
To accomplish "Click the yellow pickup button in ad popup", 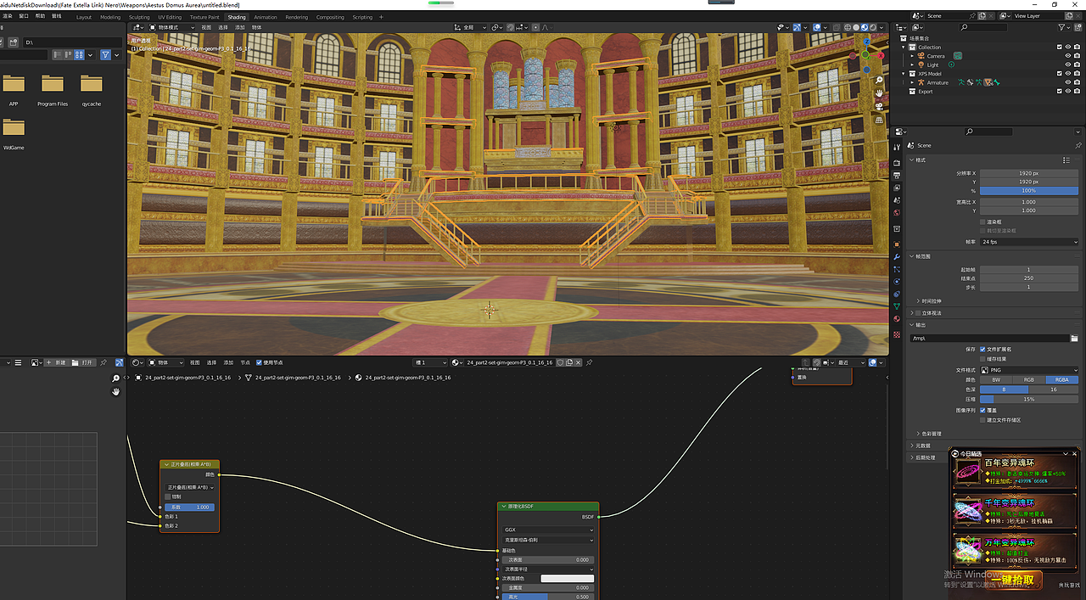I will pyautogui.click(x=1011, y=580).
